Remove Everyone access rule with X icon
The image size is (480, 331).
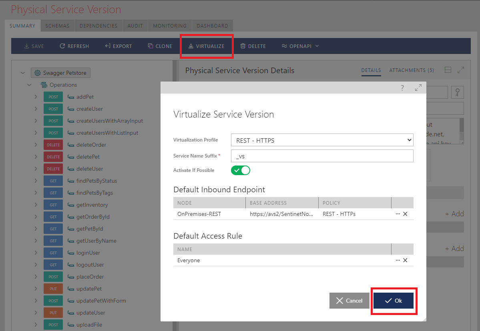[x=405, y=260]
